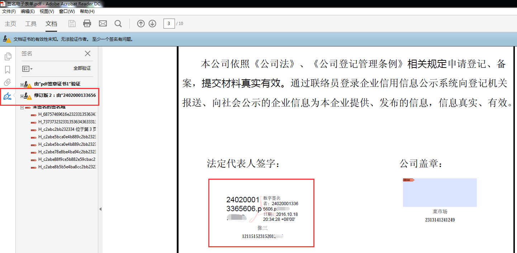
Task: Open Page Thumbnails sidebar panel
Action: tap(8, 56)
